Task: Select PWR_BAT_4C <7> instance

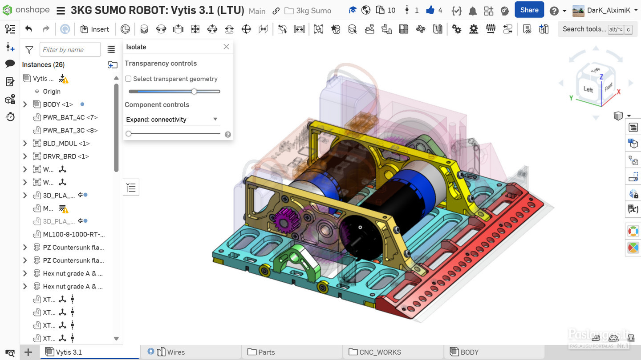Action: pyautogui.click(x=70, y=117)
